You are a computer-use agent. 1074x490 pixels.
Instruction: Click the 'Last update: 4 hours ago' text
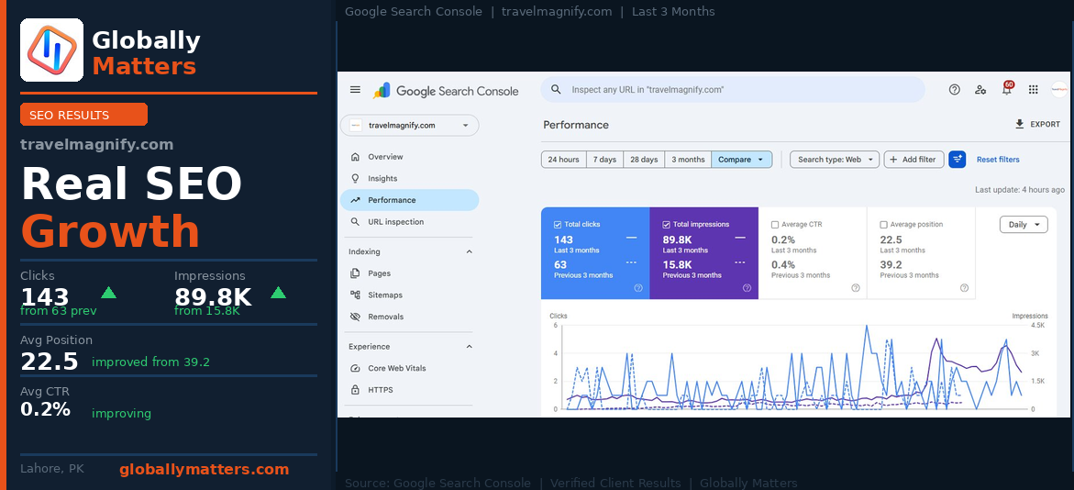(x=1020, y=190)
